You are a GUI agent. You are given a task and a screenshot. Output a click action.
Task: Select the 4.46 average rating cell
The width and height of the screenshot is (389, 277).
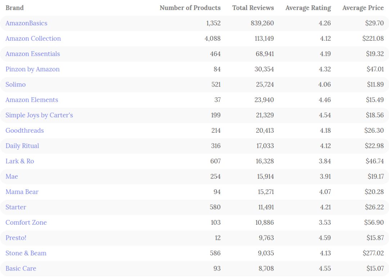[325, 100]
